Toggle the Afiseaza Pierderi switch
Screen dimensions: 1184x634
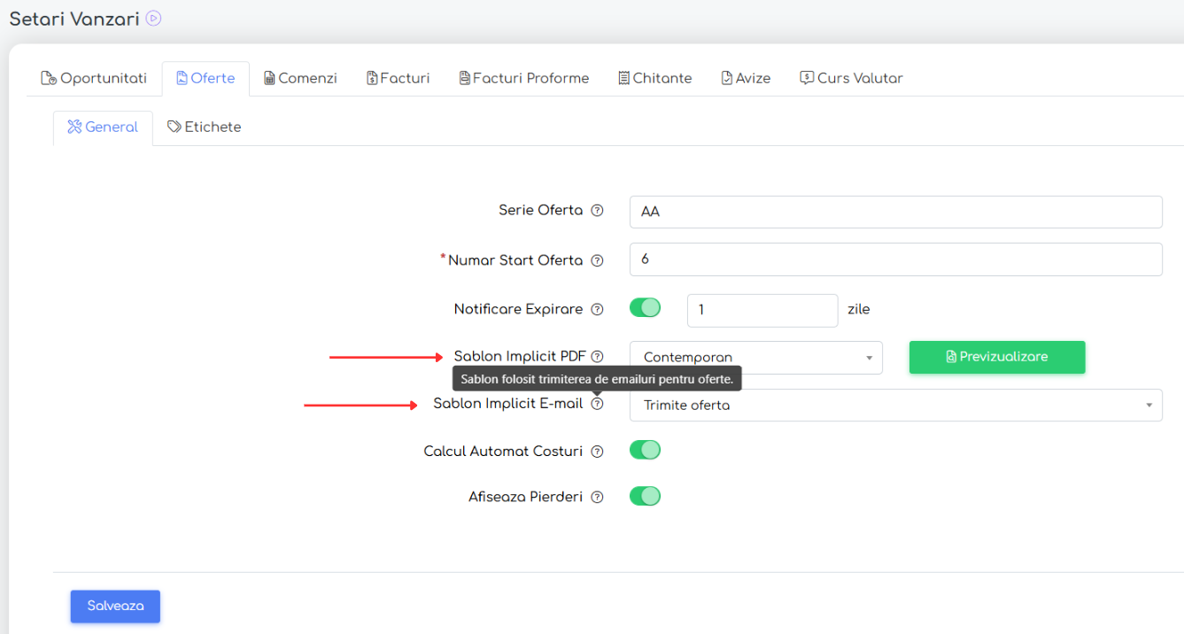tap(645, 496)
